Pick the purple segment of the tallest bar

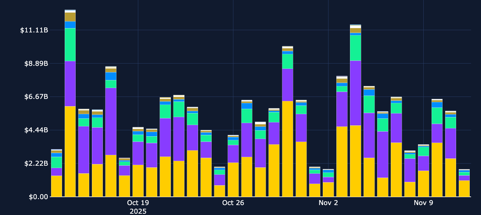coord(70,84)
